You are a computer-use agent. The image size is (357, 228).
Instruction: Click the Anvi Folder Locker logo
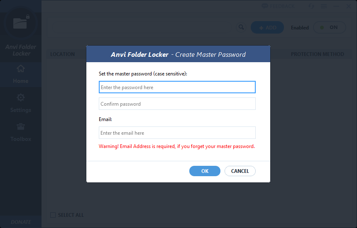(21, 23)
